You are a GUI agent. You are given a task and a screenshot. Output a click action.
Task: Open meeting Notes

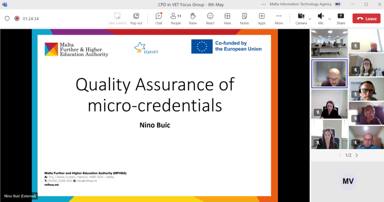(244, 18)
